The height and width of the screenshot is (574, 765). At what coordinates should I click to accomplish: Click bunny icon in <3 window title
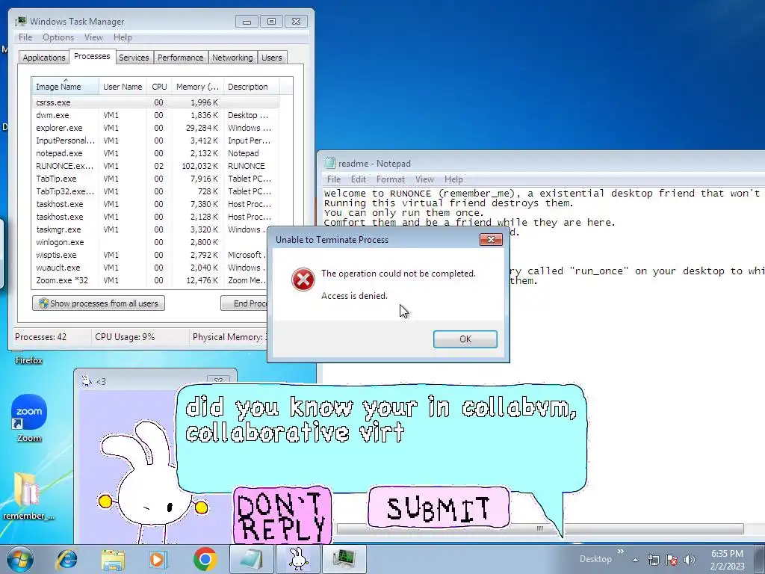[87, 381]
